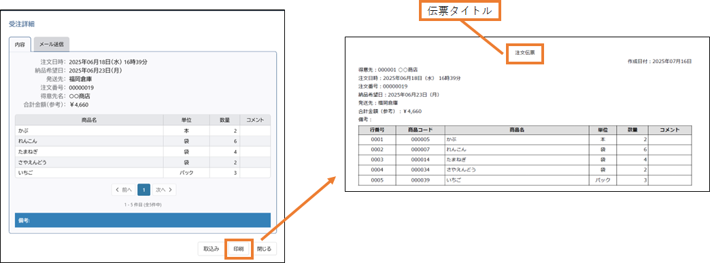Viewport: 710px width, 263px height.
Task: Click the 備考： line on slip
Action: (365, 119)
